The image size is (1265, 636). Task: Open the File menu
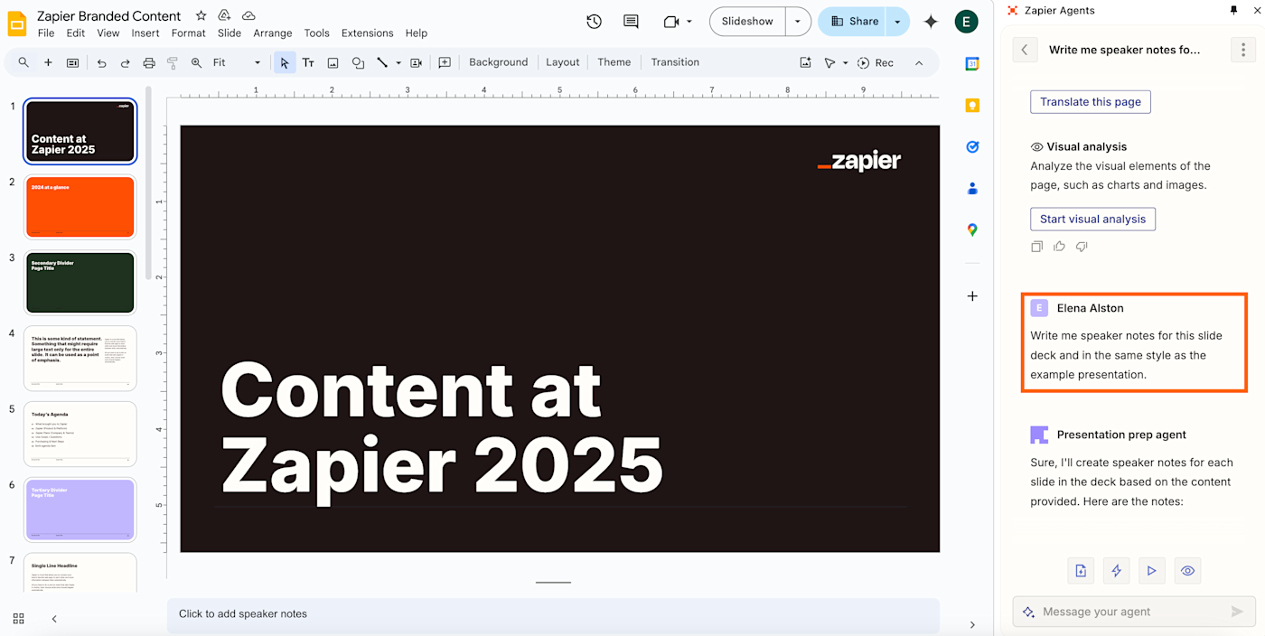point(46,33)
